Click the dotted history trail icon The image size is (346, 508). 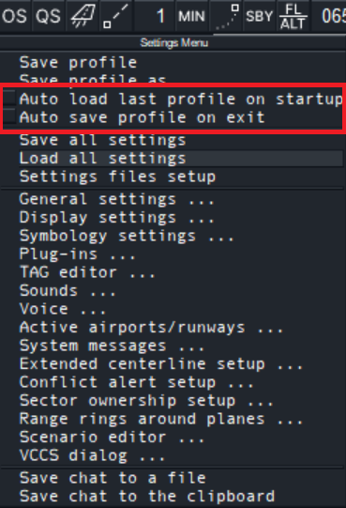click(x=227, y=16)
